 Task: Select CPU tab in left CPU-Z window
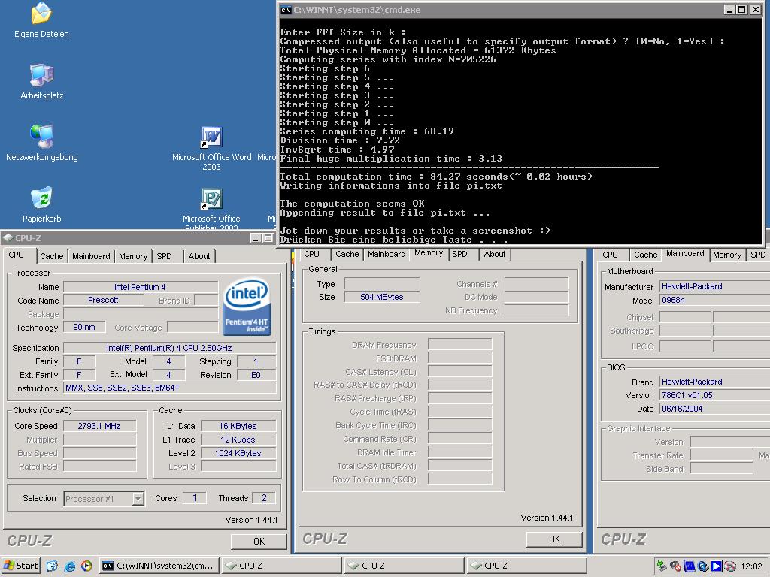click(17, 255)
